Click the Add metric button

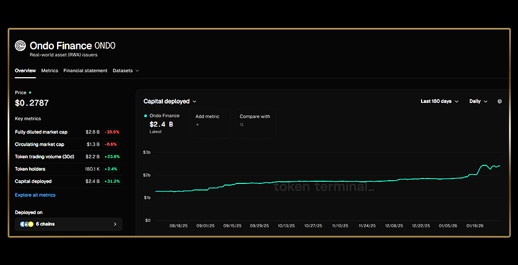click(x=207, y=117)
